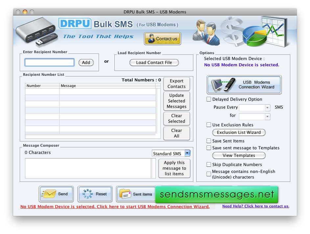Check Save Sent Items
The height and width of the screenshot is (234, 310).
pos(208,141)
